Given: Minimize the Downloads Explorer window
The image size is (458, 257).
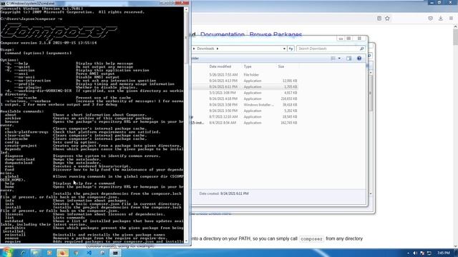Looking at the screenshot, I should (x=341, y=39).
